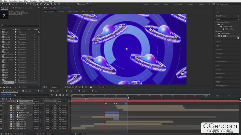This screenshot has height=135, width=241.
Task: Click the motion blur icon in timeline
Action: pyautogui.click(x=63, y=95)
